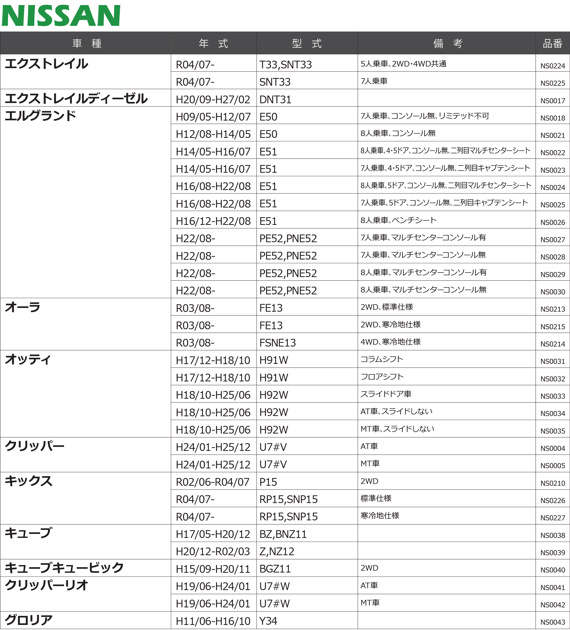Click the 備考 column header
This screenshot has width=570, height=630.
[x=447, y=43]
